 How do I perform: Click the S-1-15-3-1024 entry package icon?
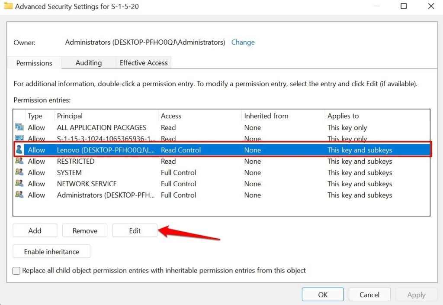19,139
